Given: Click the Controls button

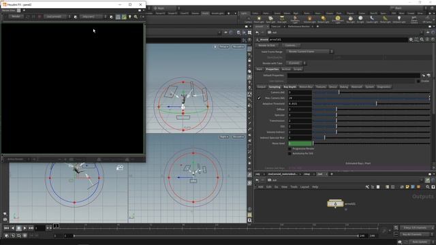Looking at the screenshot, I should 291,46.
